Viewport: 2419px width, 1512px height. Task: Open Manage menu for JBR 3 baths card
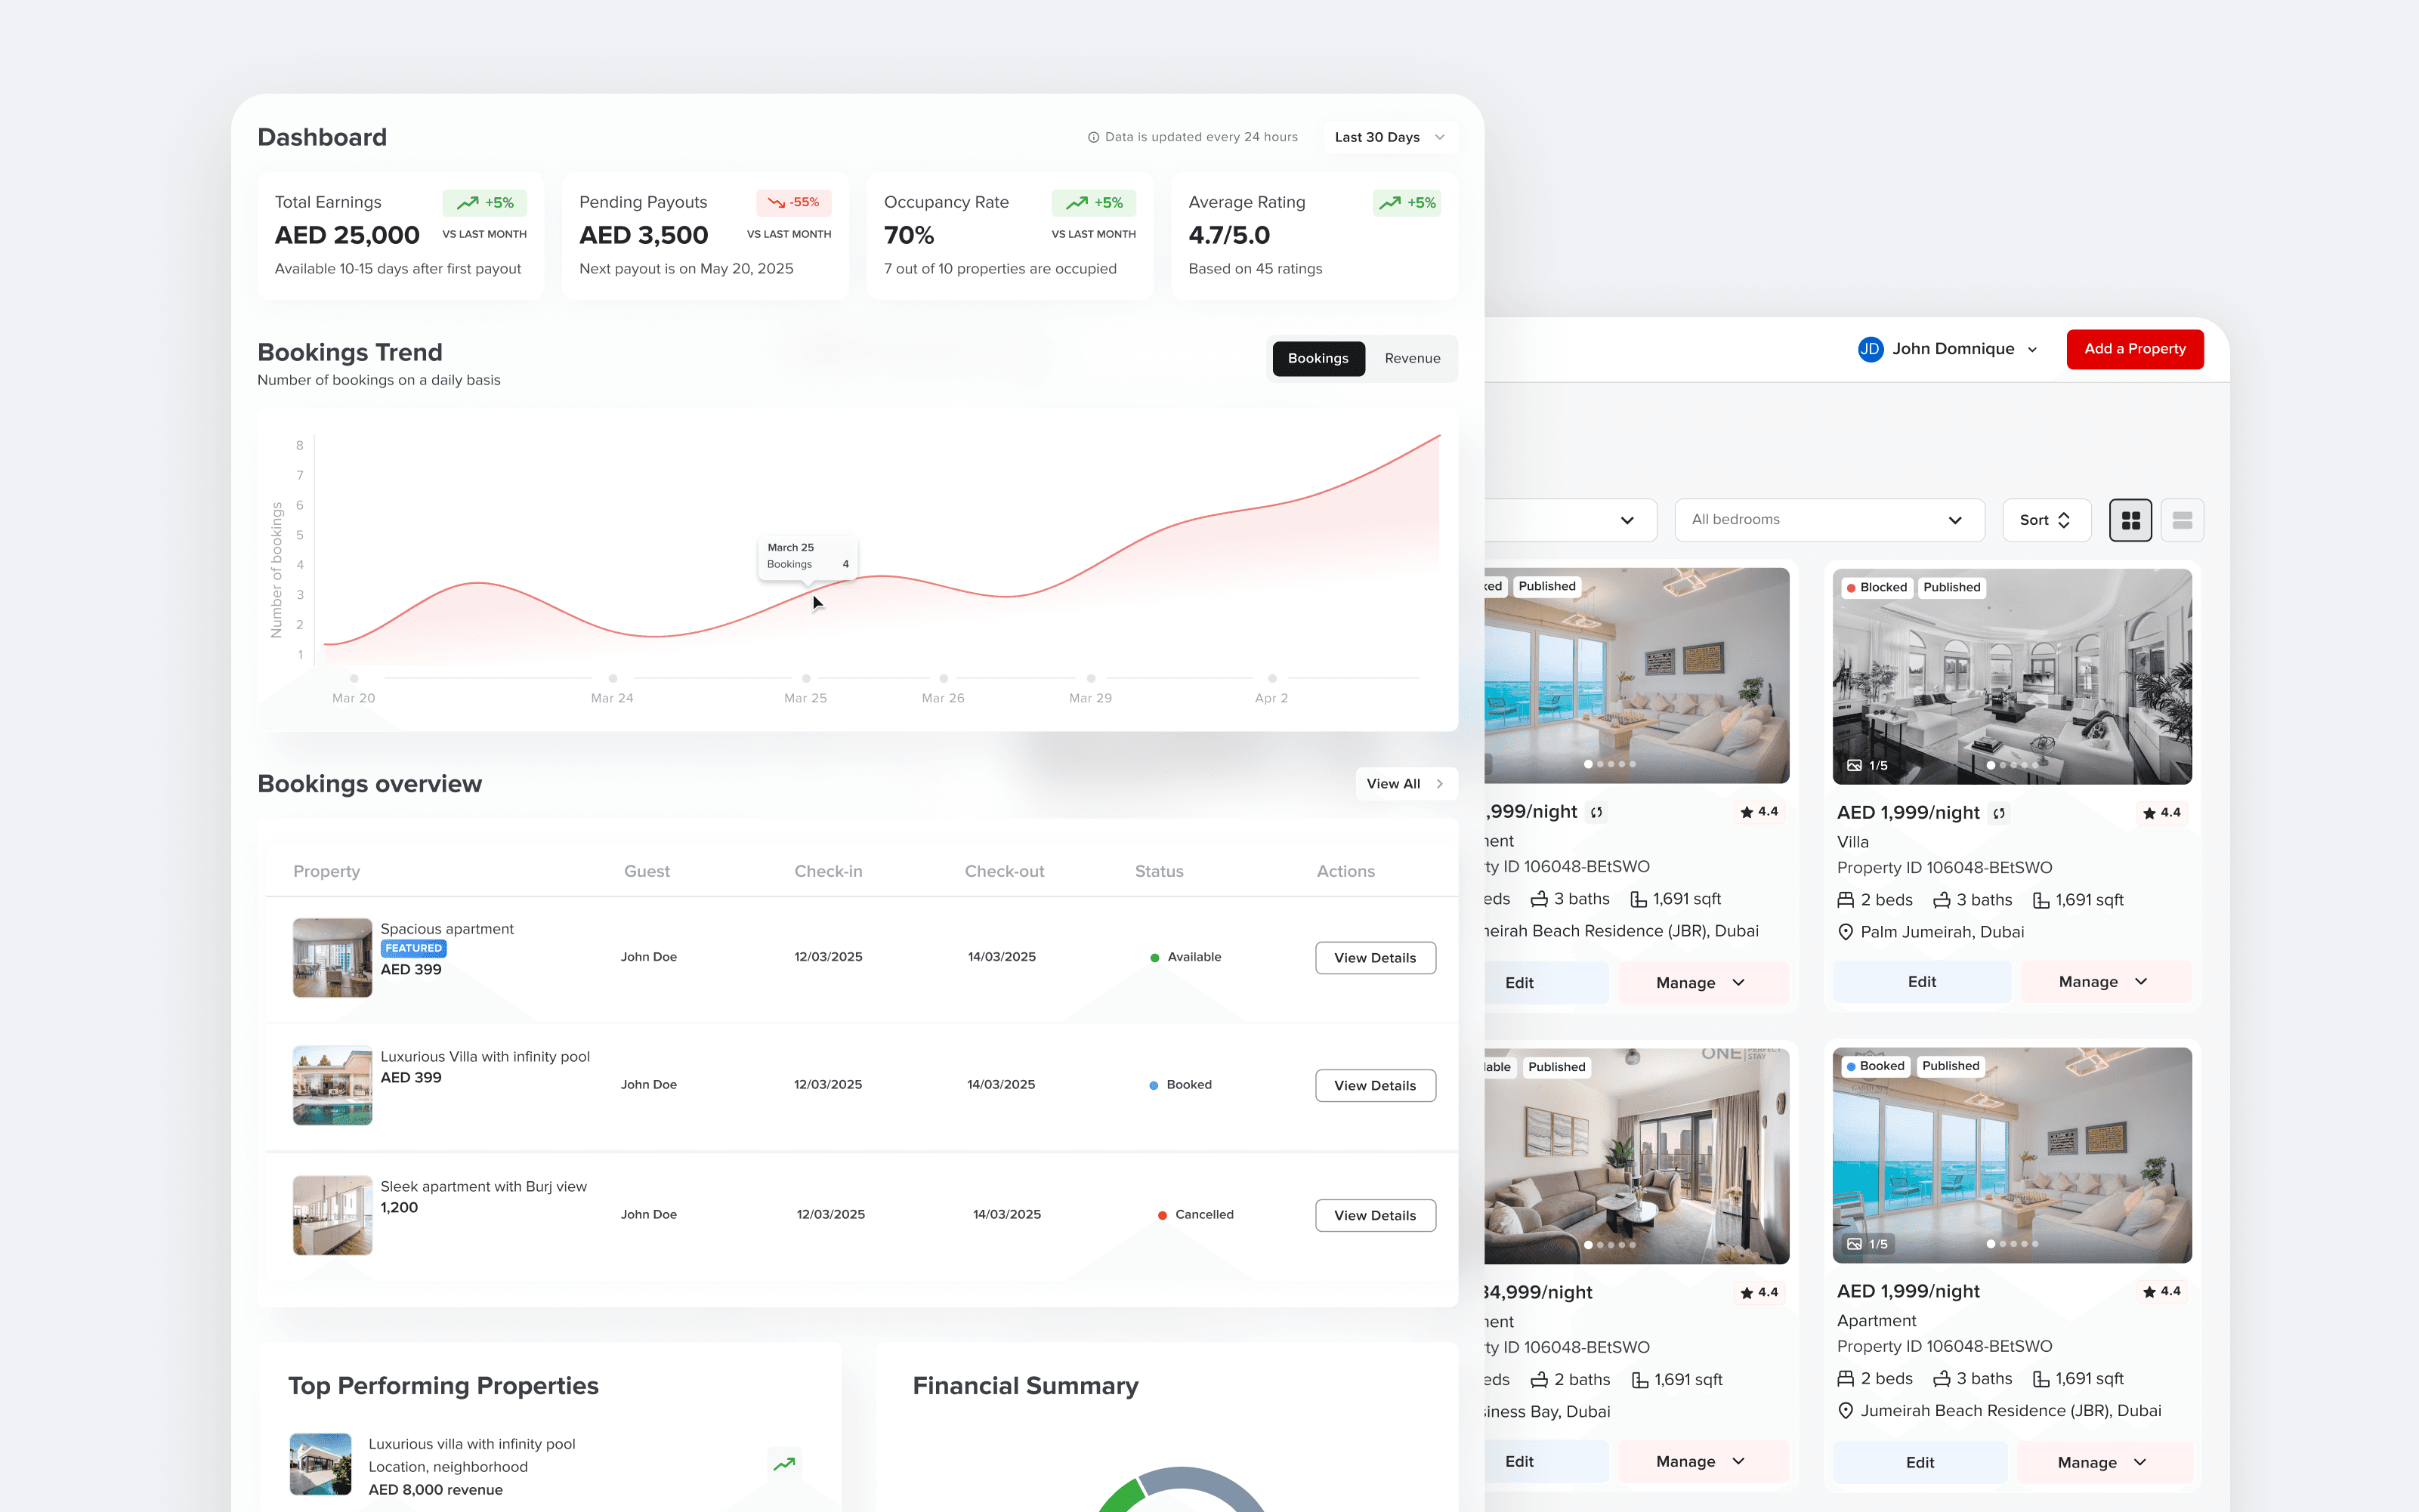[1702, 983]
